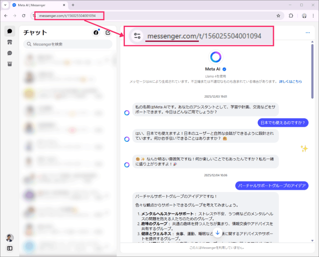The width and height of the screenshot is (319, 257).
Task: Click the 詳しくはこちら link
Action: (x=290, y=82)
